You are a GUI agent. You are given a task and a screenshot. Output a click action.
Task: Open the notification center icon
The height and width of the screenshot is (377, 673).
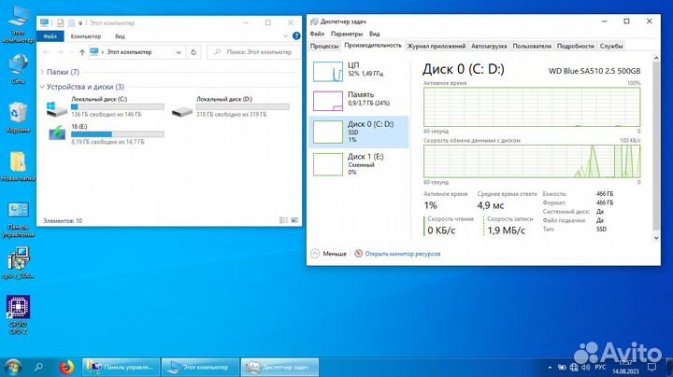click(652, 367)
